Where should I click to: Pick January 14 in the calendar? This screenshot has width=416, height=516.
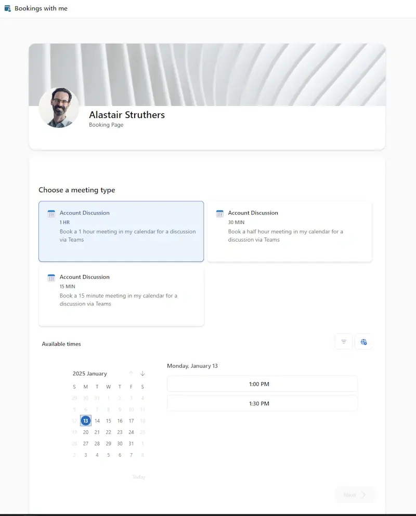point(97,421)
